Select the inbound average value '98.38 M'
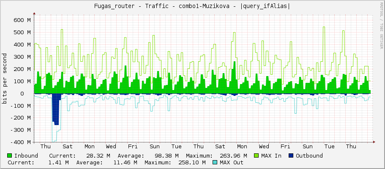 pyautogui.click(x=167, y=155)
